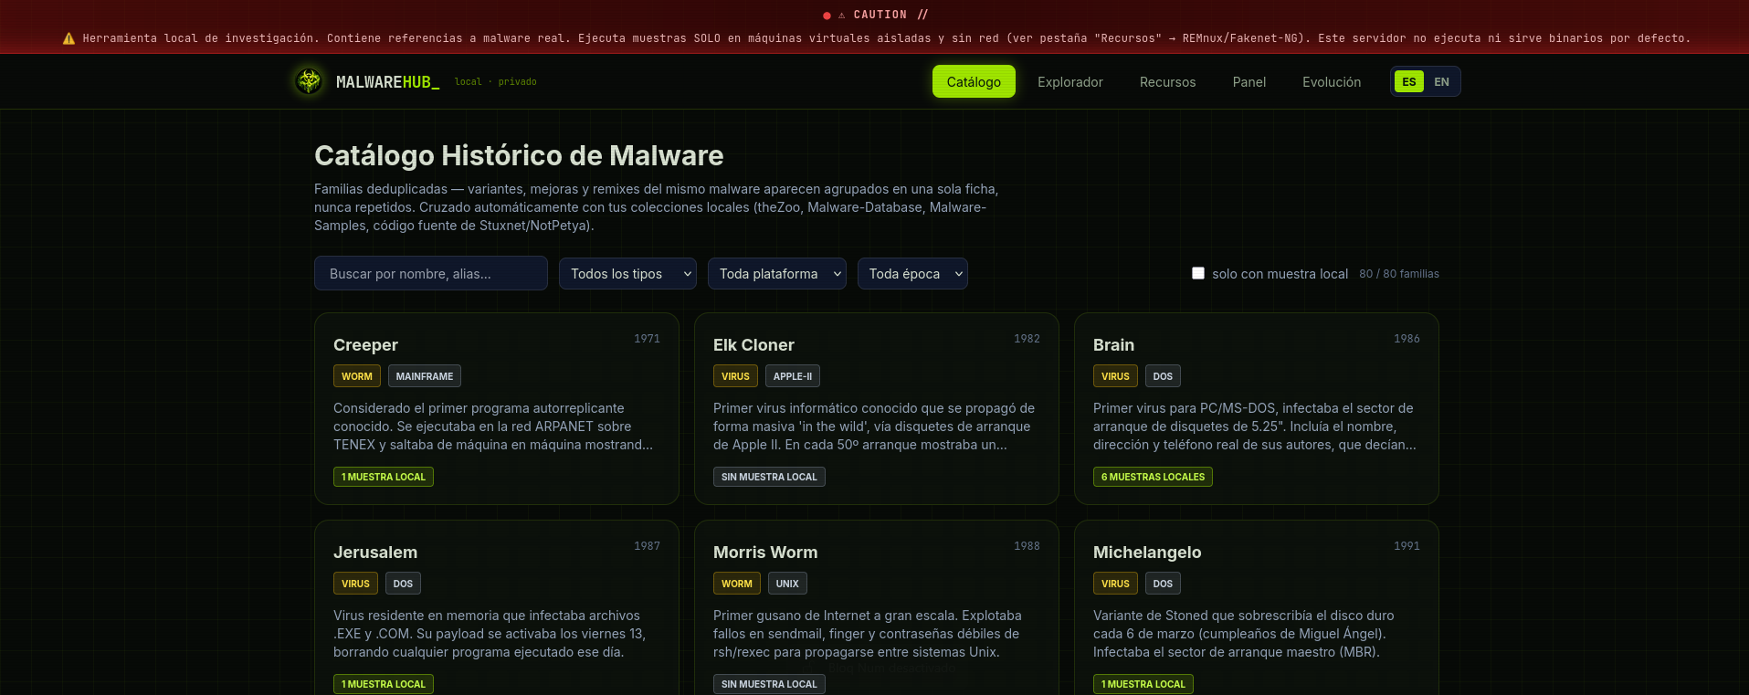Open the 'Toda época' dropdown
The image size is (1749, 695).
tap(912, 273)
